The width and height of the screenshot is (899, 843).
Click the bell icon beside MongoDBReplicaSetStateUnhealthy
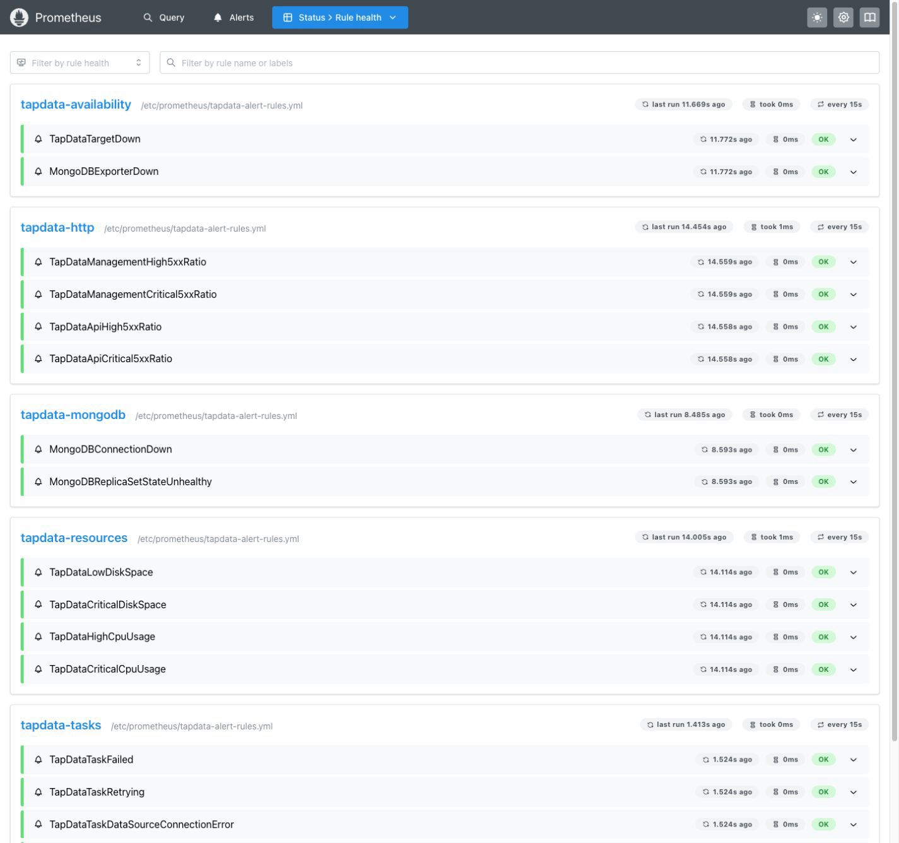pyautogui.click(x=38, y=481)
